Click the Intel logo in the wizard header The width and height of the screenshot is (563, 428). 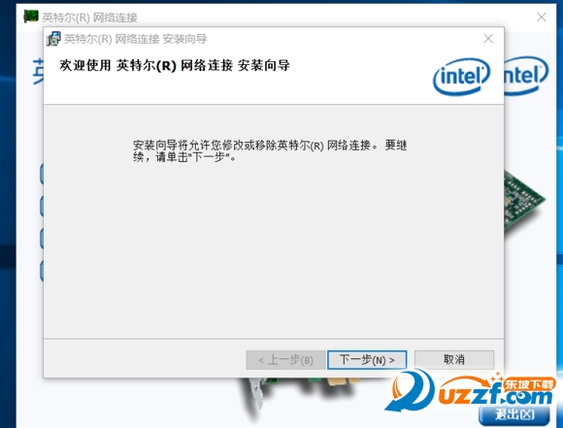point(461,77)
